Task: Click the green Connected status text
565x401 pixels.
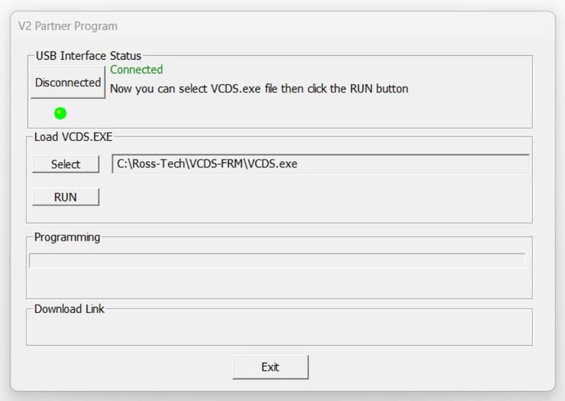Action: pyautogui.click(x=136, y=70)
